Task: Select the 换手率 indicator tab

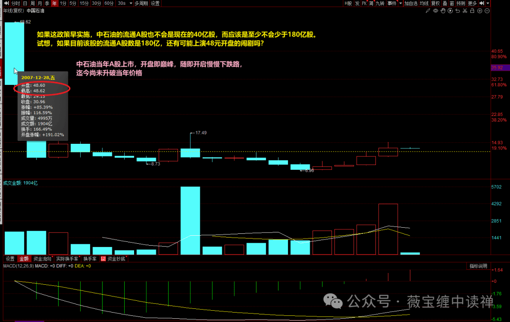Action: point(90,259)
